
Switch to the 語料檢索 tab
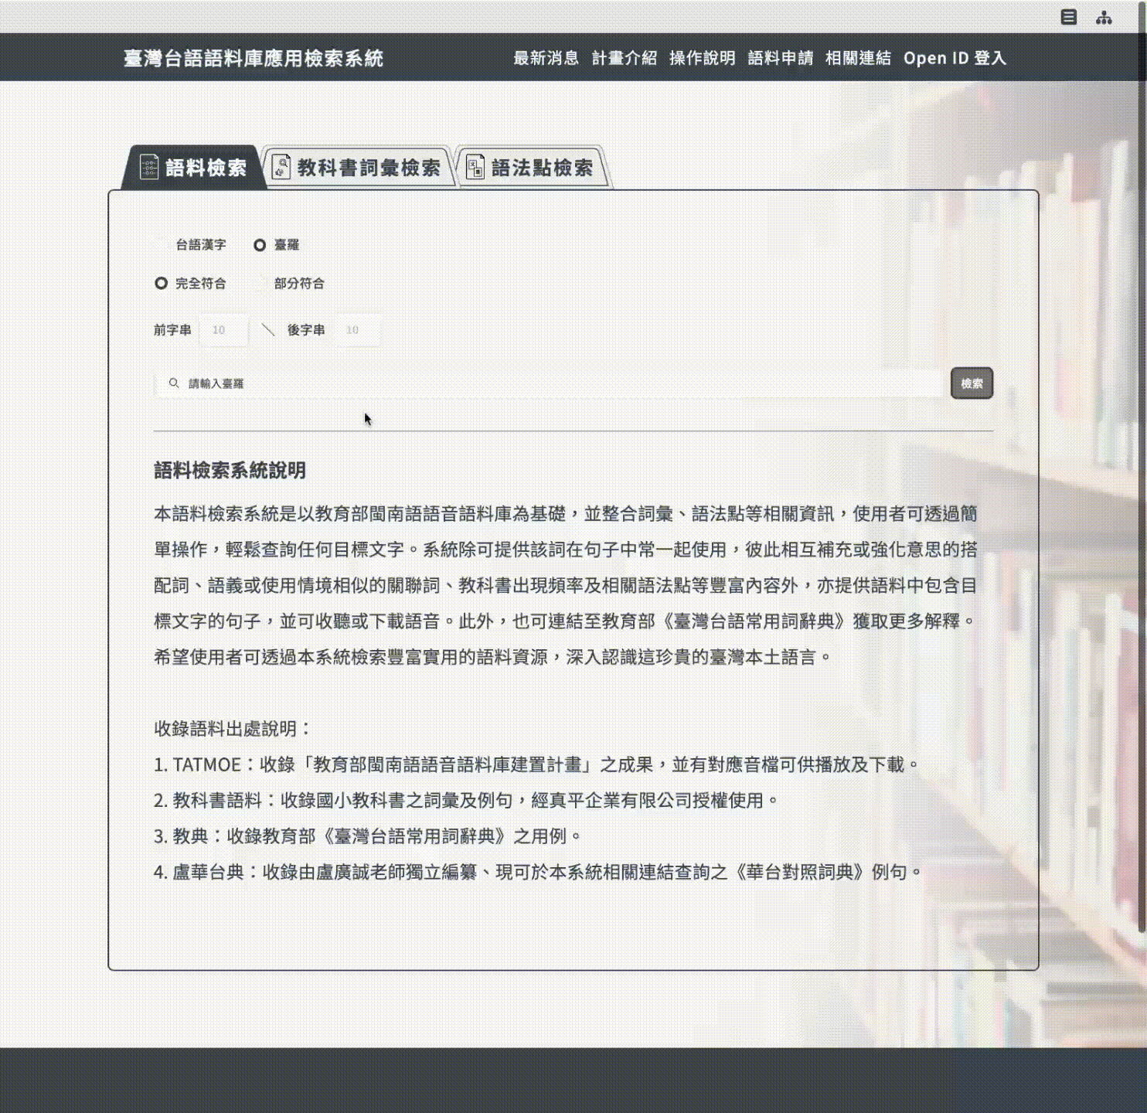click(193, 168)
